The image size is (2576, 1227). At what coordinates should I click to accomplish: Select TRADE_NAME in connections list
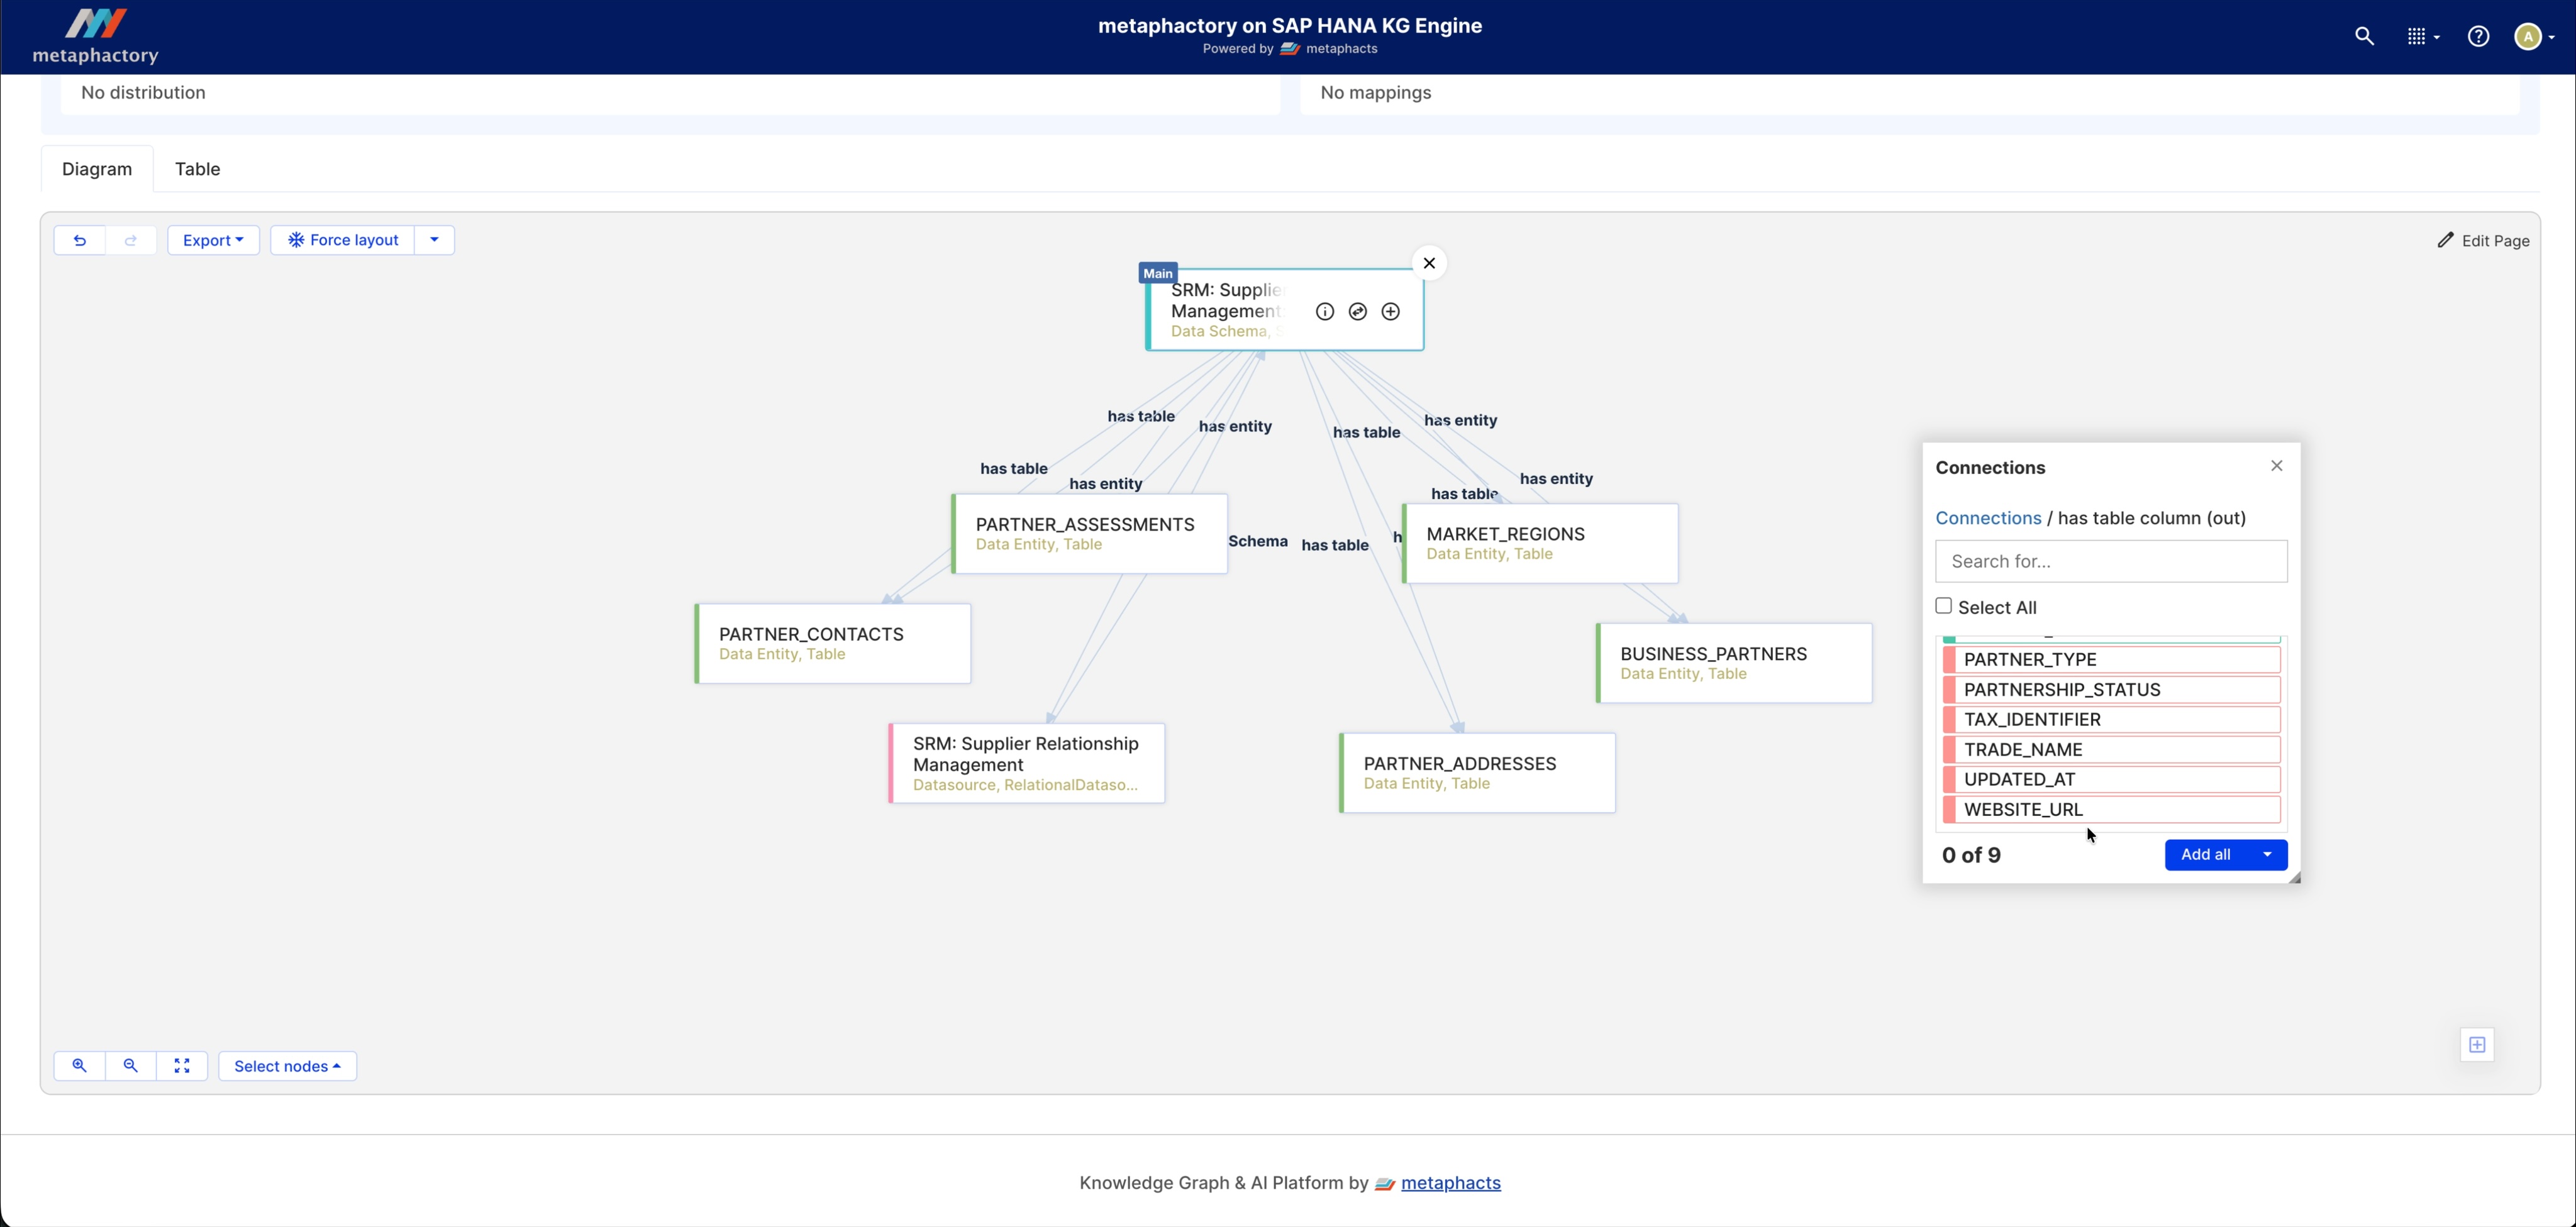[2111, 749]
